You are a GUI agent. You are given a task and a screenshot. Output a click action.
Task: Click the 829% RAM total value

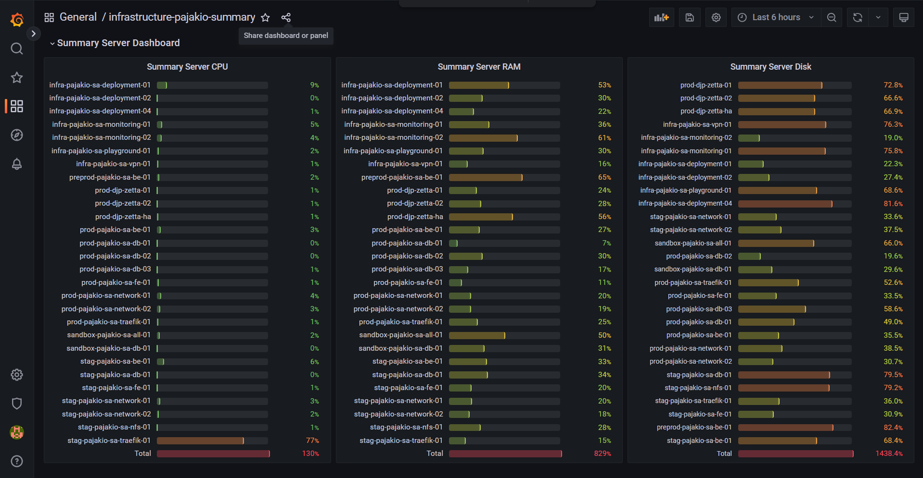point(603,453)
